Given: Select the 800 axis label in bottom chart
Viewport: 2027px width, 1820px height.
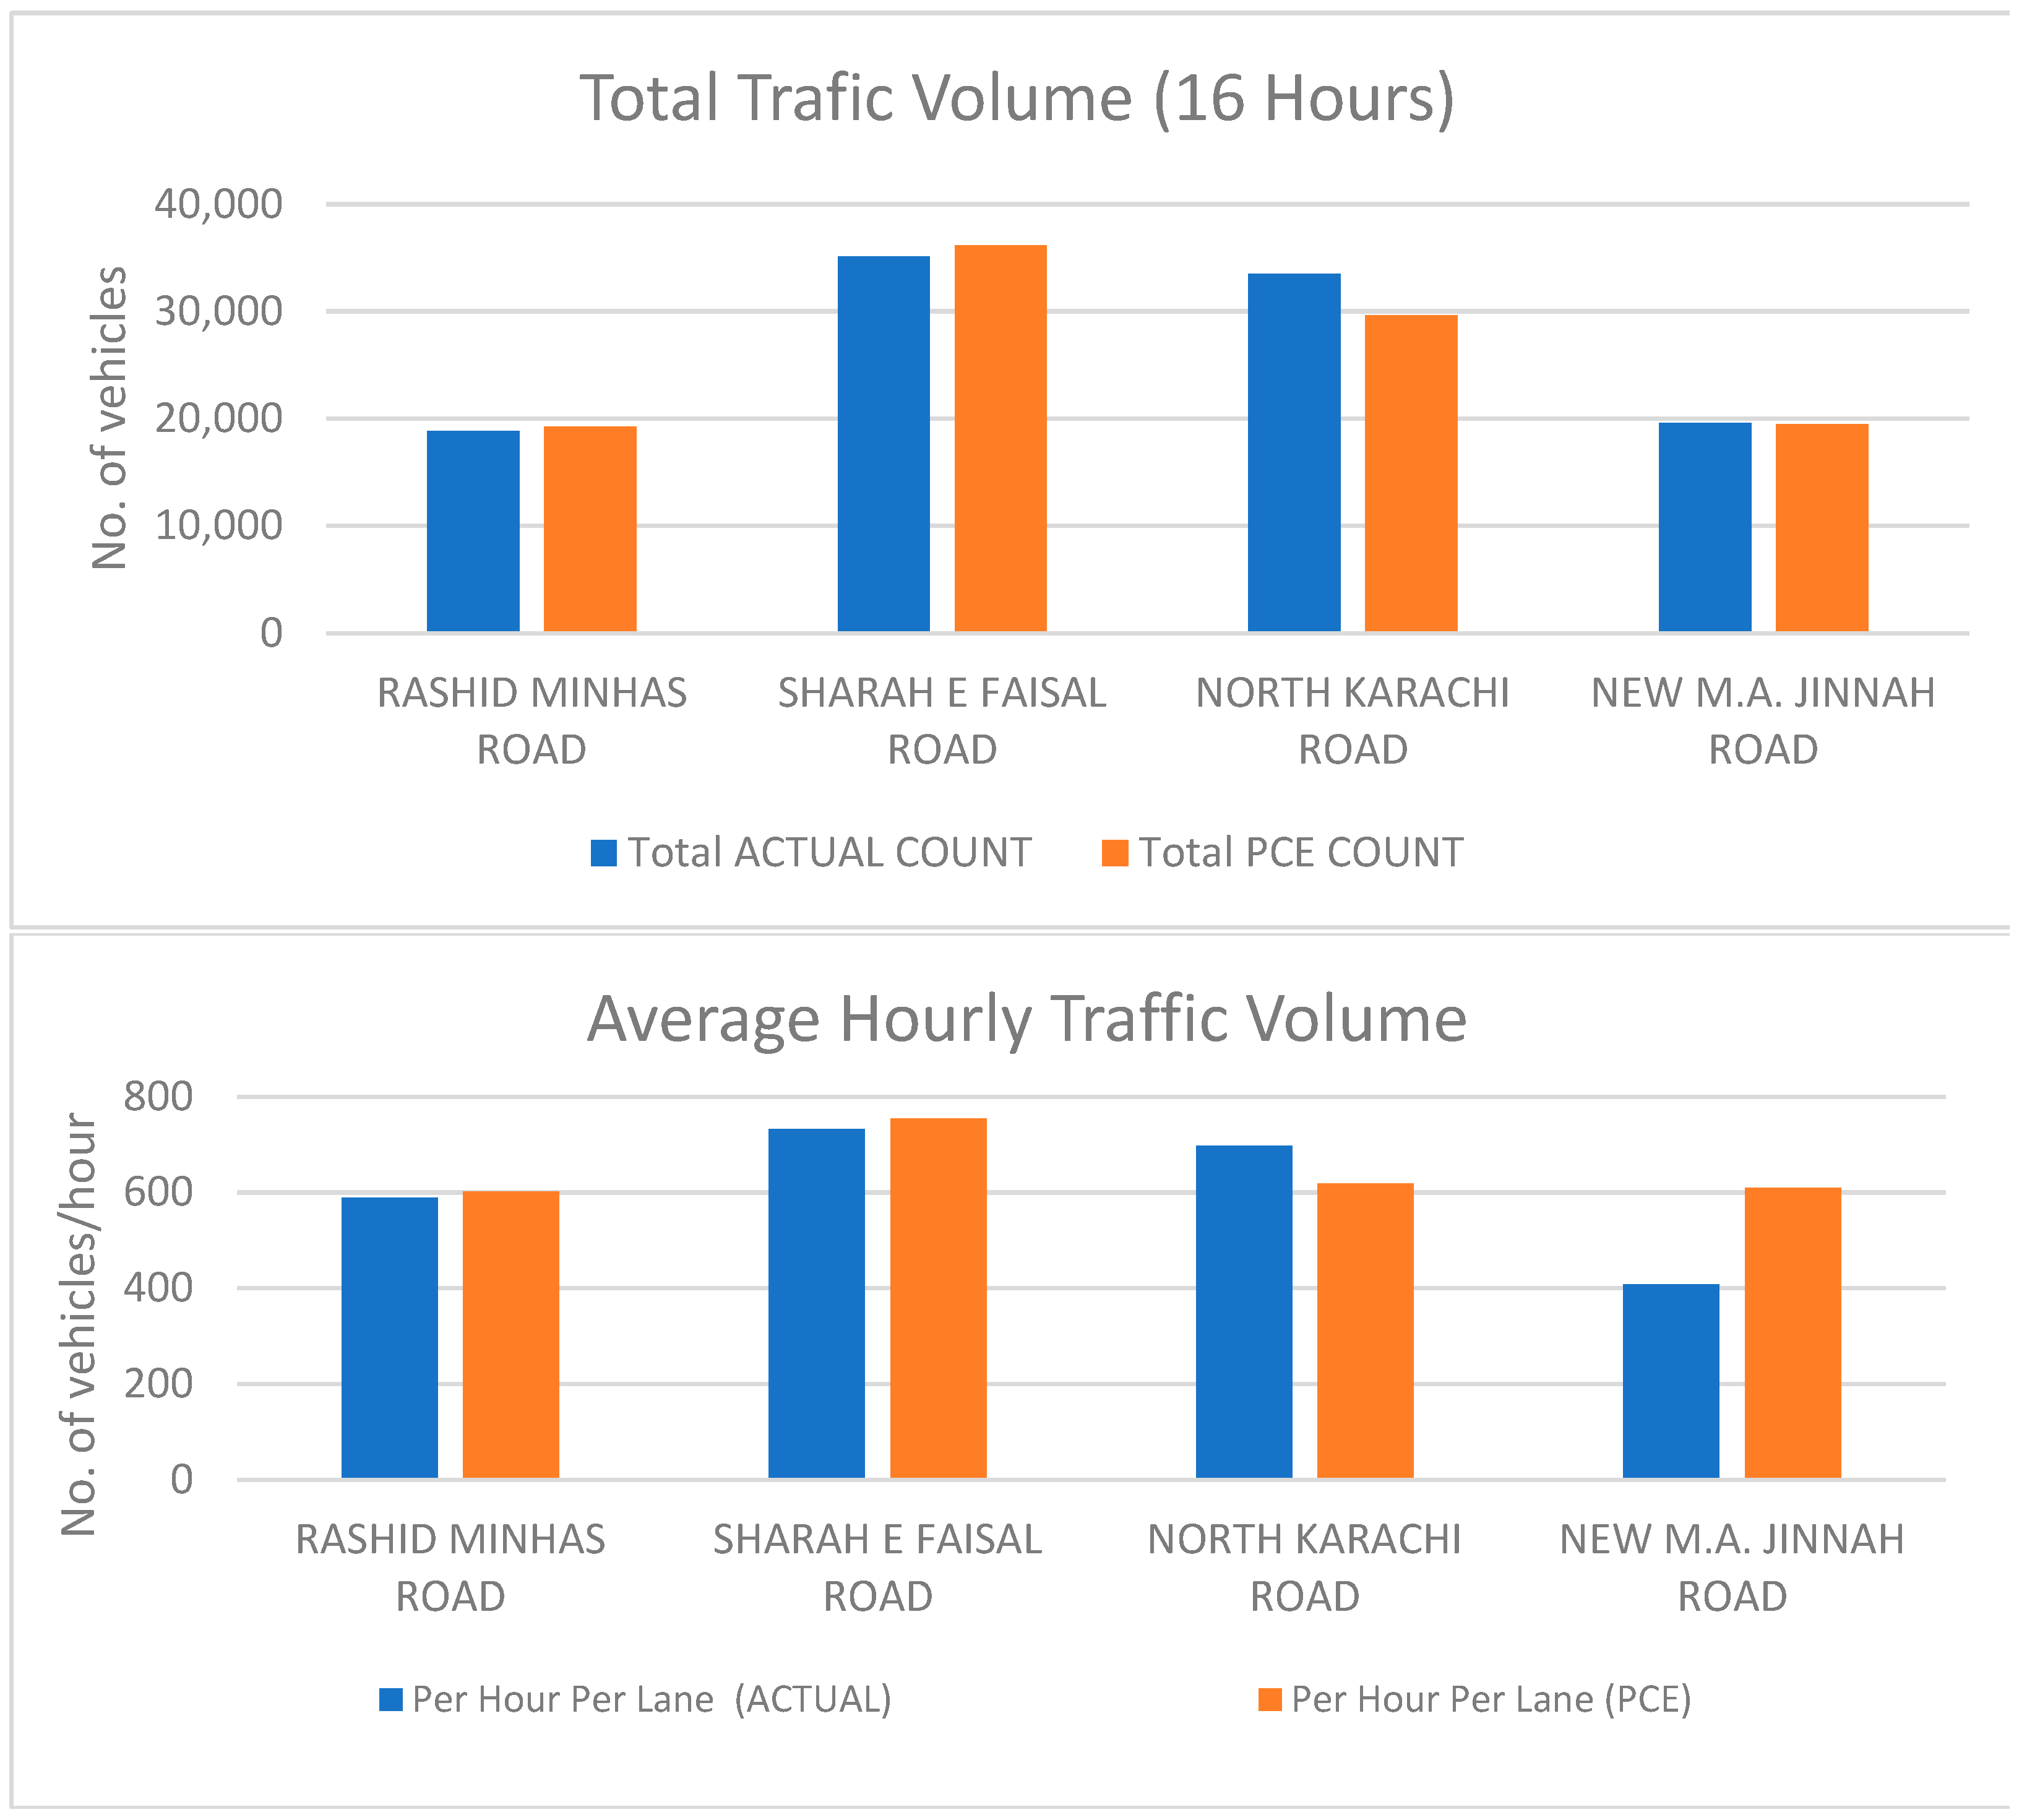Looking at the screenshot, I should click(x=158, y=1096).
